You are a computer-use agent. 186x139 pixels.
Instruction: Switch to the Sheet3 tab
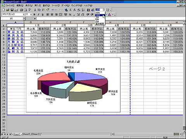(36, 134)
